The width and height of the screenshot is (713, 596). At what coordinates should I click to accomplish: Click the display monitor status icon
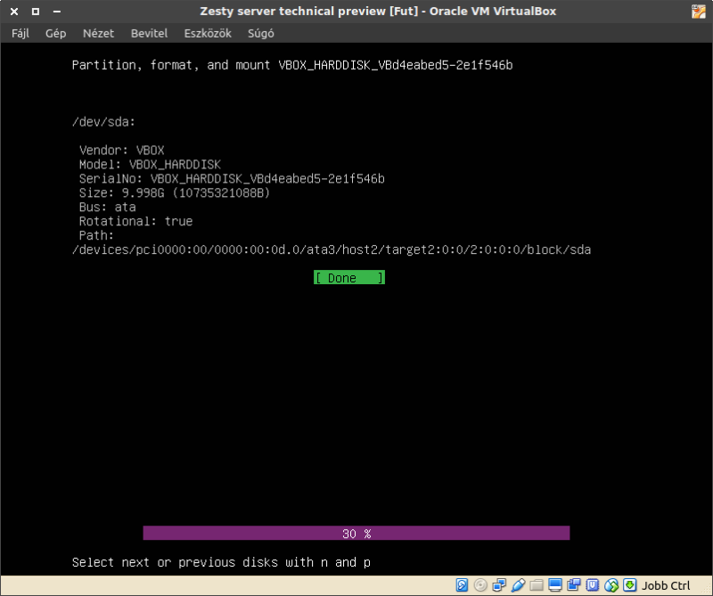(x=554, y=585)
